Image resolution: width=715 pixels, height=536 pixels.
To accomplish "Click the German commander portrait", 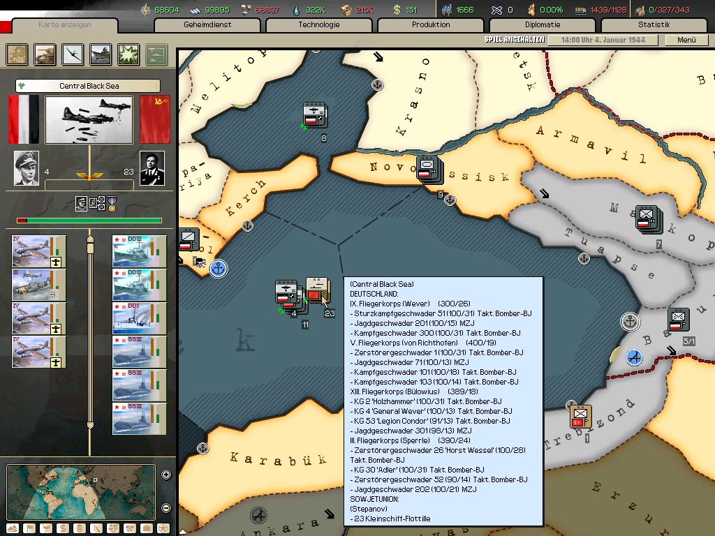I will (27, 168).
